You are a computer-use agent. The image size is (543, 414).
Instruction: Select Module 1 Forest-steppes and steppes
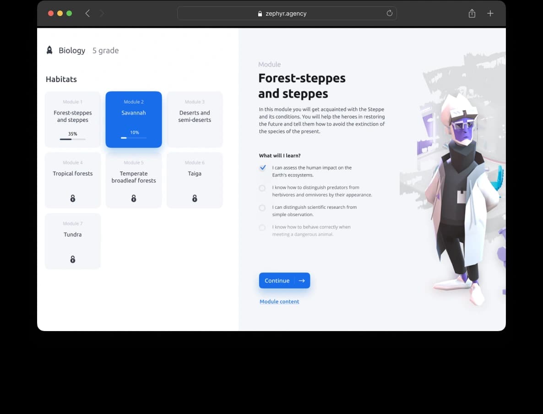click(72, 116)
